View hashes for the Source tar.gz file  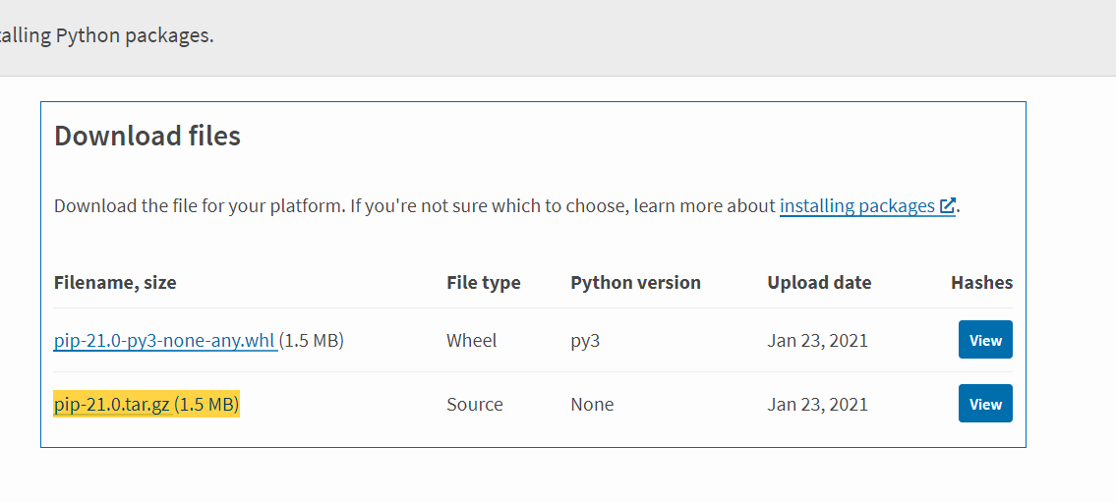click(985, 404)
